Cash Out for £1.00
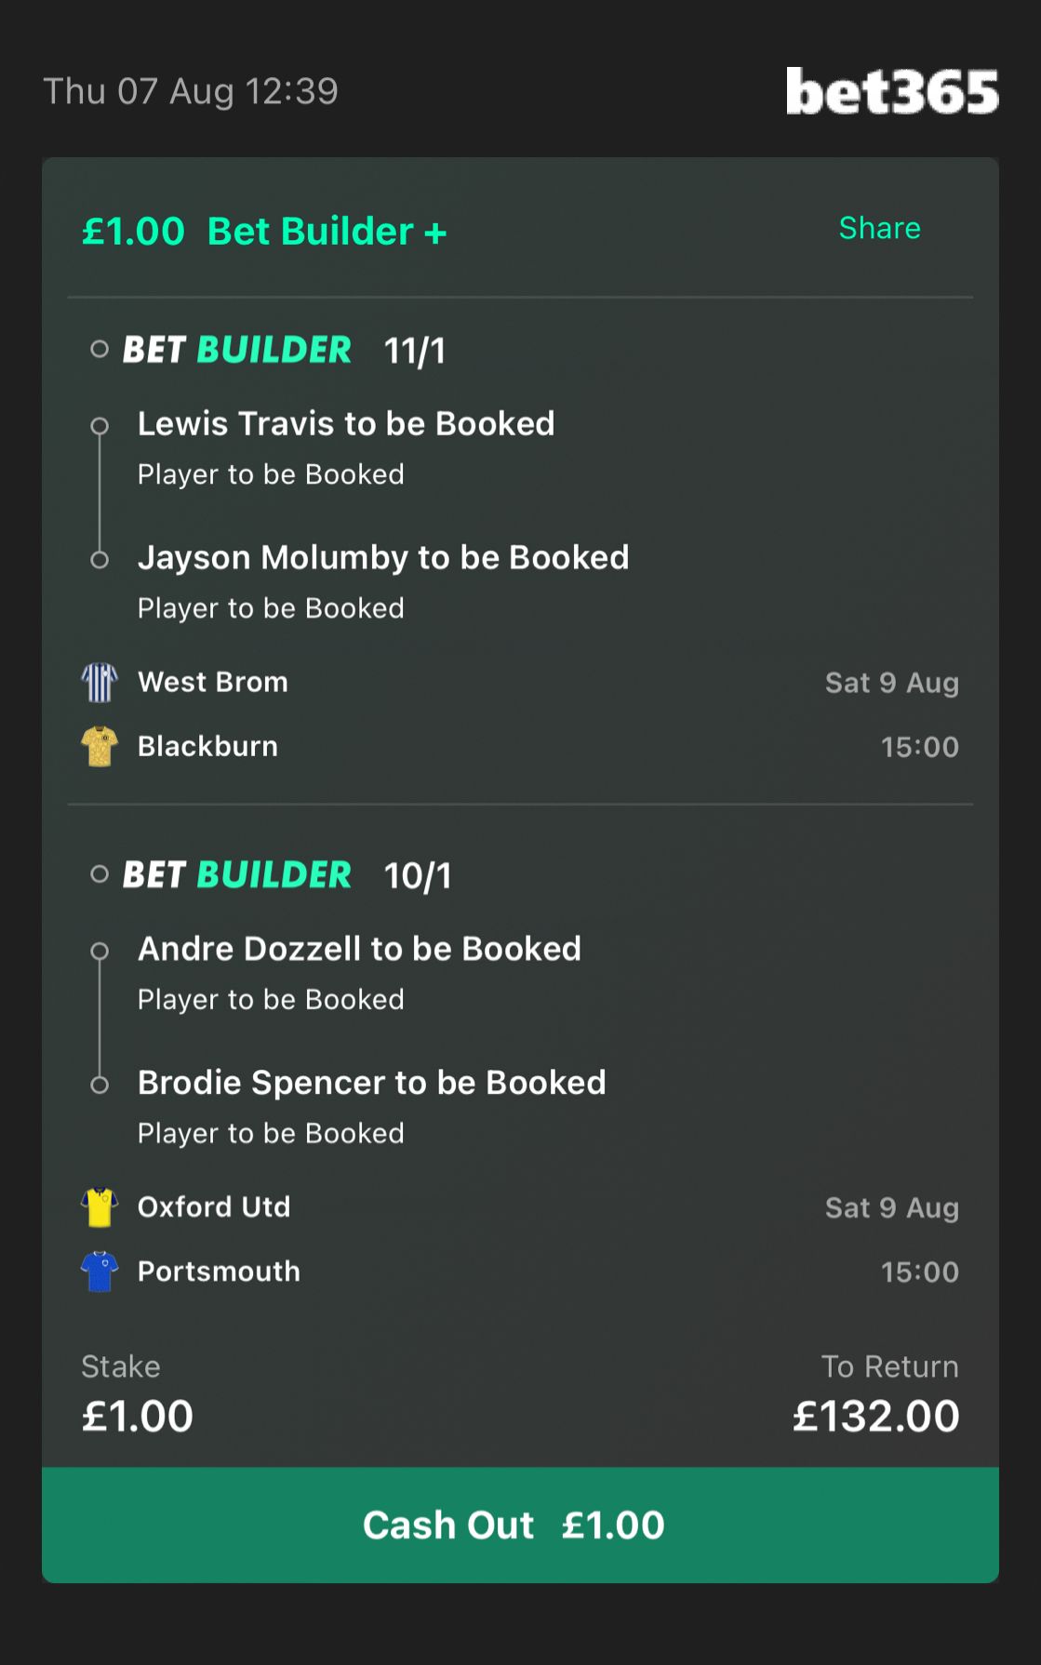Screen dimensions: 1041x1665 pyautogui.click(x=520, y=1525)
